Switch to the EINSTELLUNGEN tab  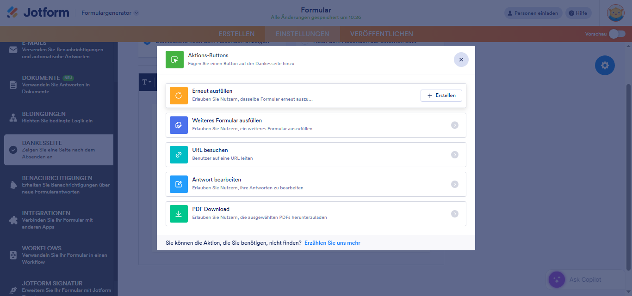click(x=302, y=34)
